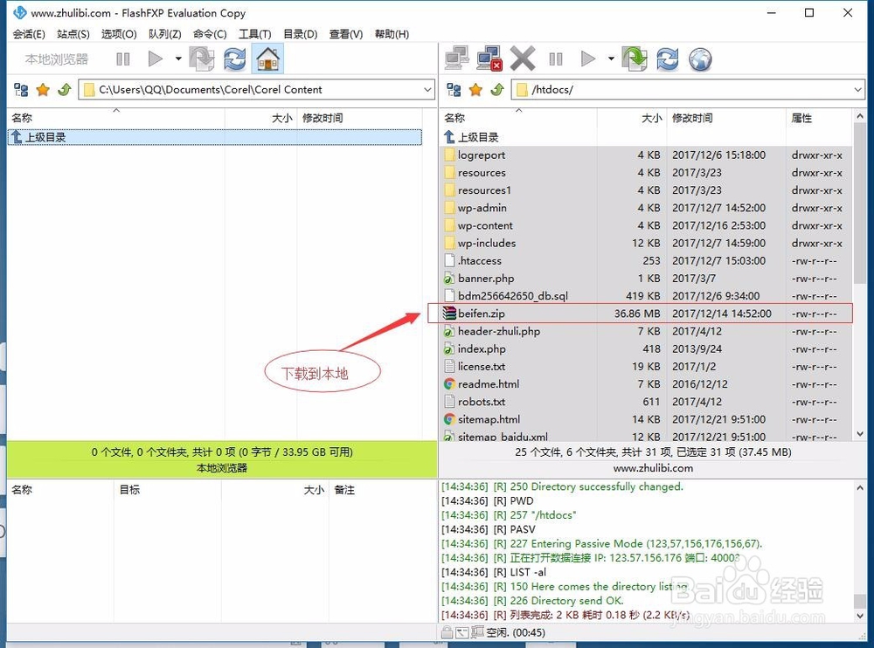Click the log panel scroll up arrow
This screenshot has height=648, width=874.
[x=859, y=487]
